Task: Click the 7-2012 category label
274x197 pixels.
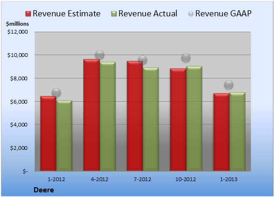Action: (x=143, y=179)
